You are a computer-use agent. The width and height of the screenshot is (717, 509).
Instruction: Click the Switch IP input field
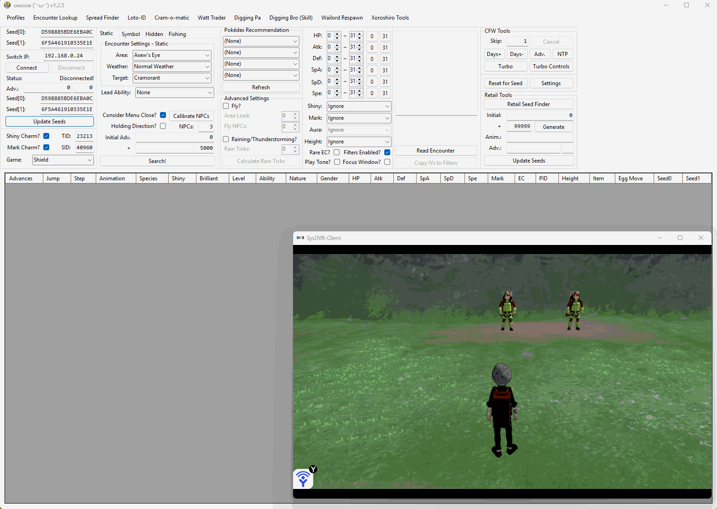68,56
